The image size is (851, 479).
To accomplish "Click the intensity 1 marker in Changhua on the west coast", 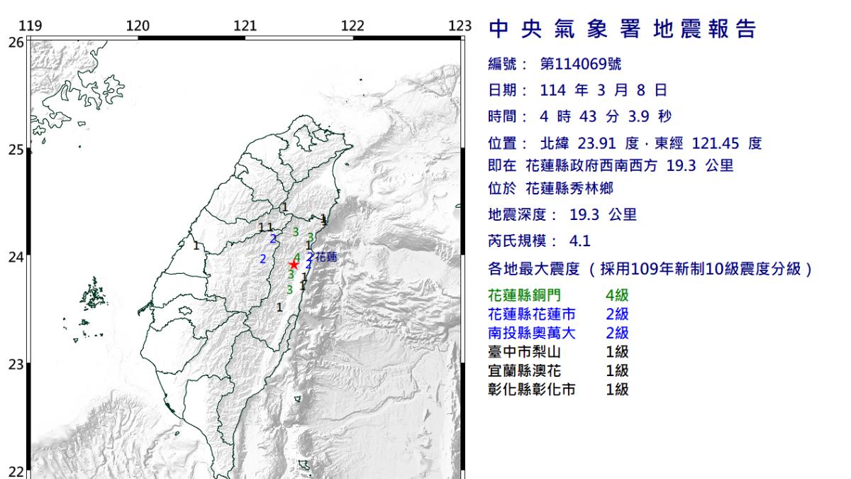I will 196,246.
